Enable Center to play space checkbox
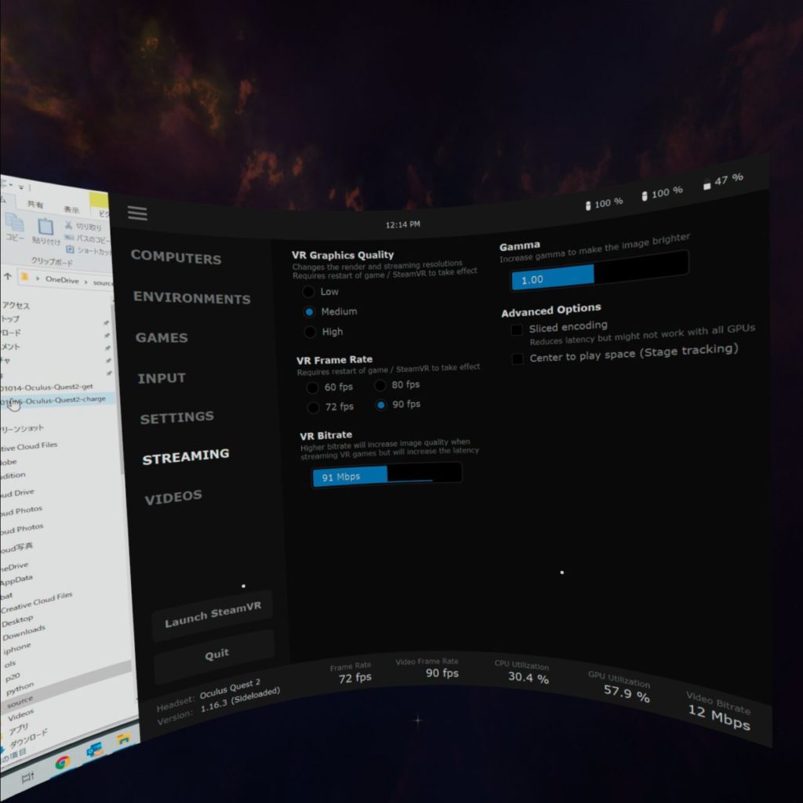The width and height of the screenshot is (803, 803). (x=518, y=358)
